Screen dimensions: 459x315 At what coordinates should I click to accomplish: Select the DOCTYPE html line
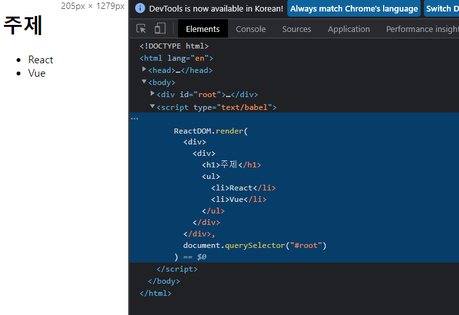point(174,46)
